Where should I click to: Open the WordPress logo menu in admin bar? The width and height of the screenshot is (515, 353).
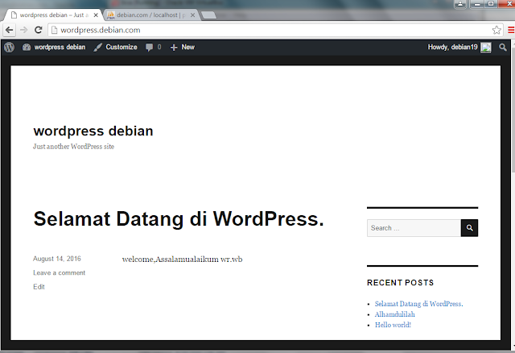point(9,48)
